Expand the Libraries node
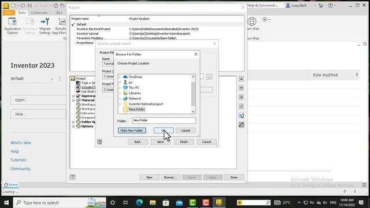The width and height of the screenshot is (370, 208). (x=120, y=93)
